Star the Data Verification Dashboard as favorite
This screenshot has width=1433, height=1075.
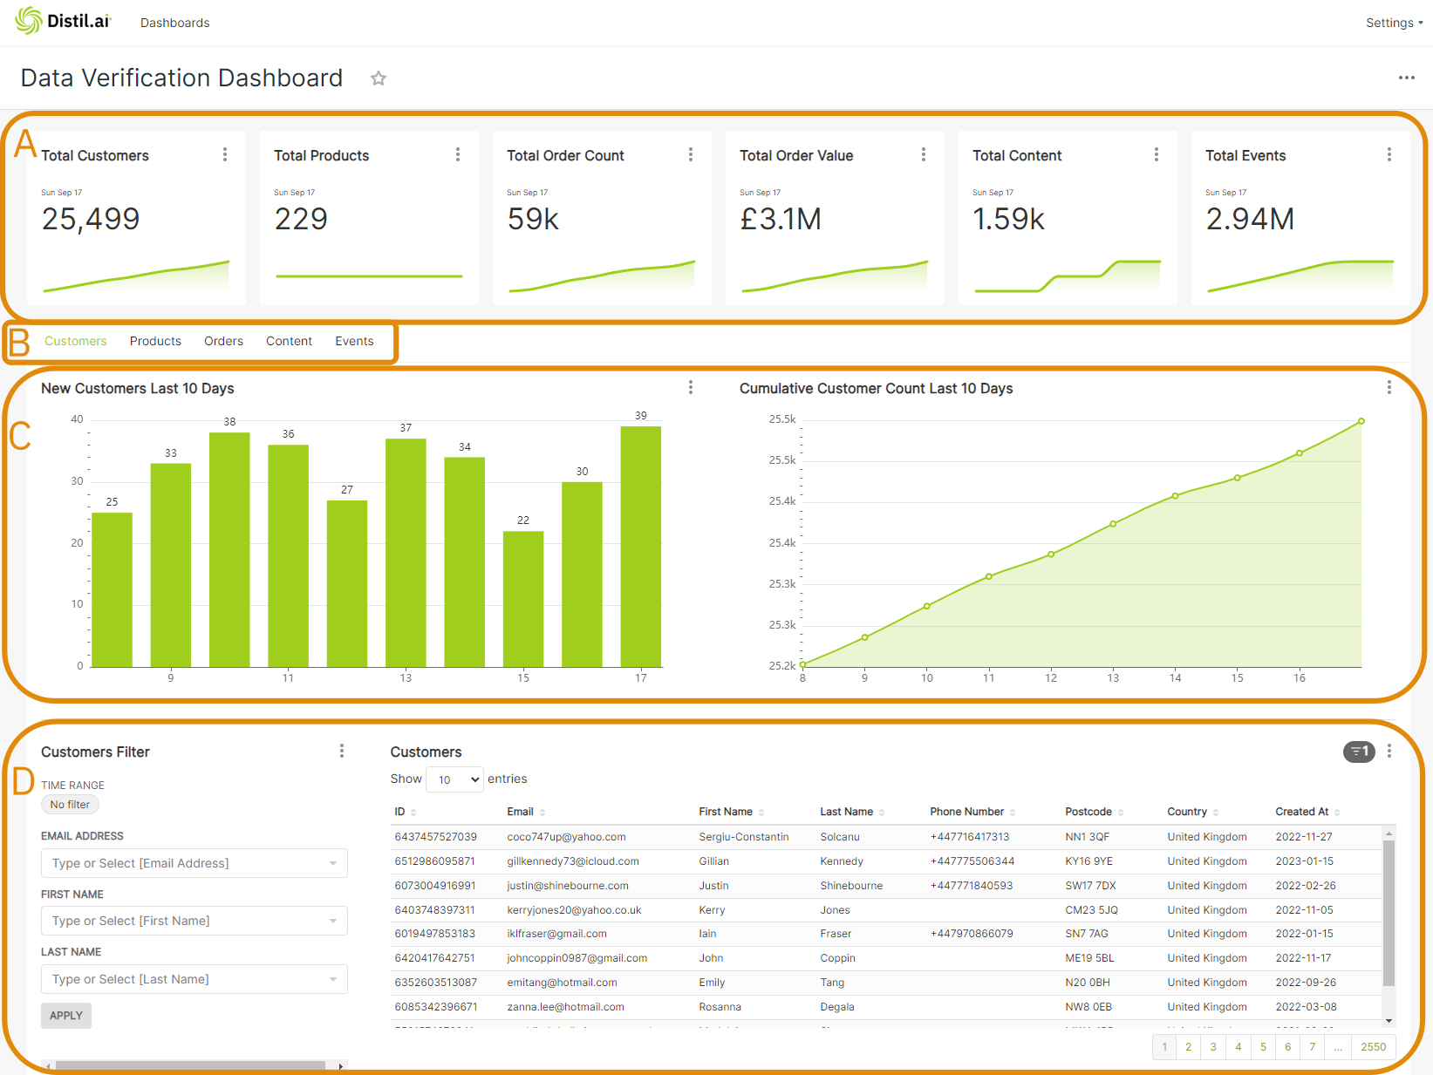point(379,78)
